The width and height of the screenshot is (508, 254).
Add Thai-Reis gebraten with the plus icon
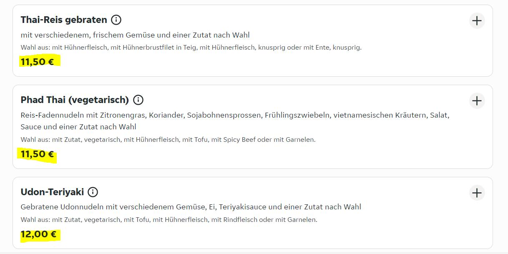pyautogui.click(x=477, y=20)
